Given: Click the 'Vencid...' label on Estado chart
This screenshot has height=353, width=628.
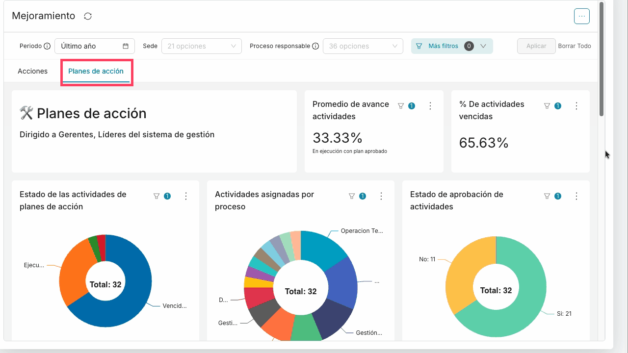Looking at the screenshot, I should point(175,306).
